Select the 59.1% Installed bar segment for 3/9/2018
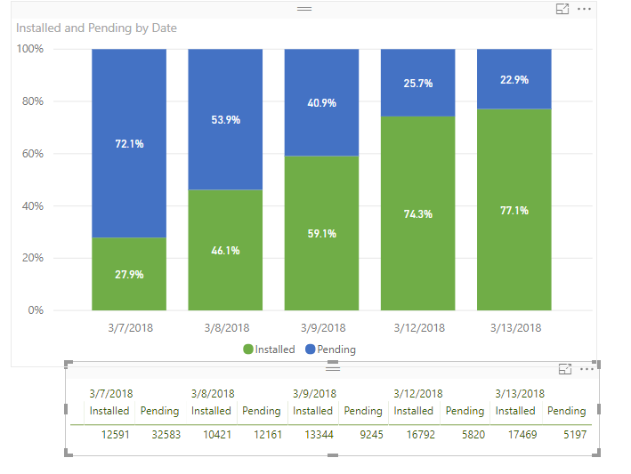631x474 pixels. pyautogui.click(x=321, y=233)
